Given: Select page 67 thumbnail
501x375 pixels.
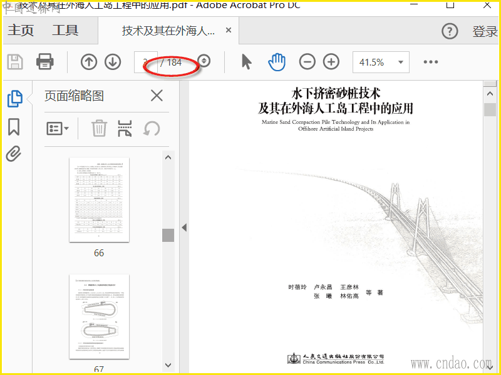Looking at the screenshot, I should (x=100, y=317).
